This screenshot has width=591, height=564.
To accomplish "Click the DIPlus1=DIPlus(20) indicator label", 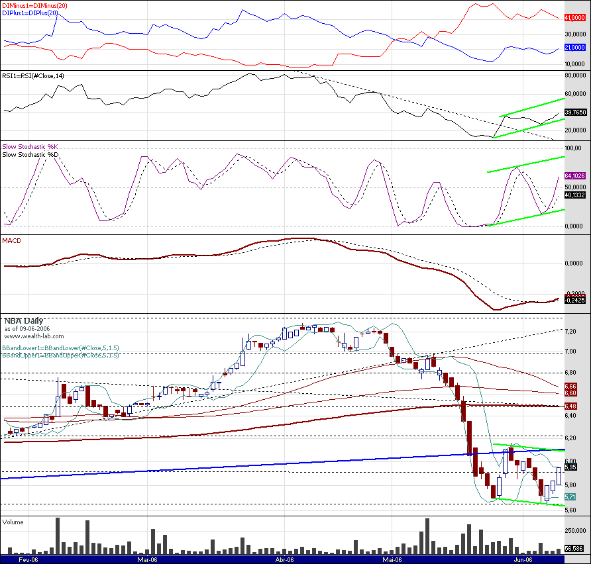I will click(30, 13).
